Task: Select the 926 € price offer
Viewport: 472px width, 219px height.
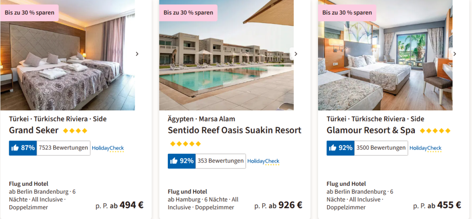Action: tap(290, 205)
